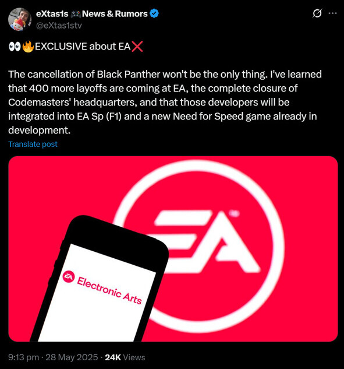Click the EXCLUSIVE about EA headline text

[x=83, y=47]
